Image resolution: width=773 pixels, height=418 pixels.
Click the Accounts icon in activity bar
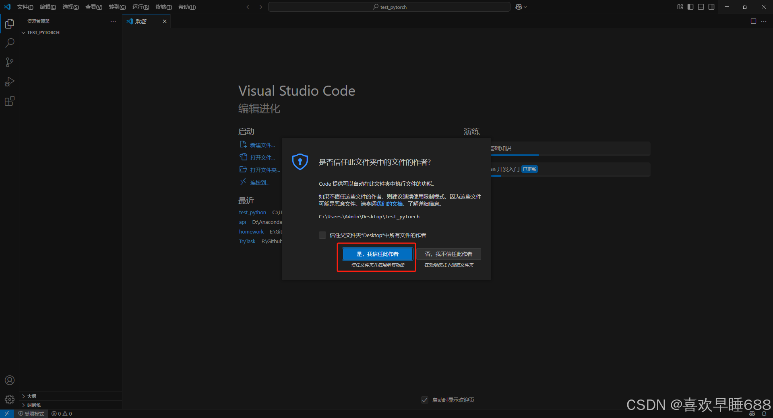[x=9, y=380]
